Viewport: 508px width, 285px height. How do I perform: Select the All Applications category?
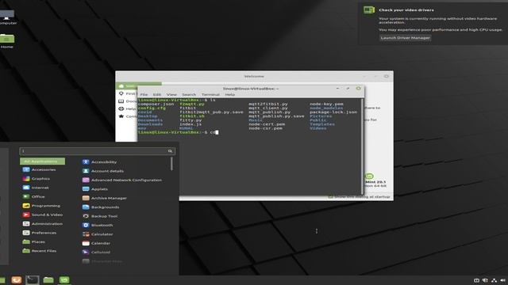tap(42, 161)
